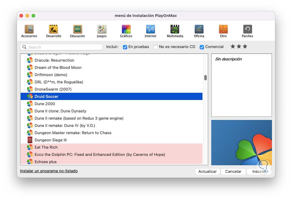Uncheck the En pruebas checkbox

[x=125, y=47]
